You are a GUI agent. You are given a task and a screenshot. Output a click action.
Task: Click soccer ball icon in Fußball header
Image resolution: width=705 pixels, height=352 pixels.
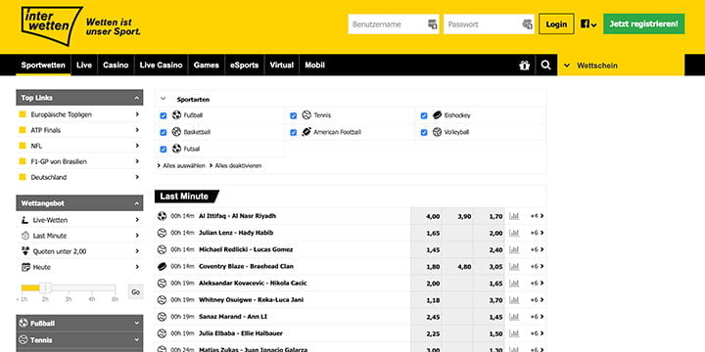tap(23, 323)
